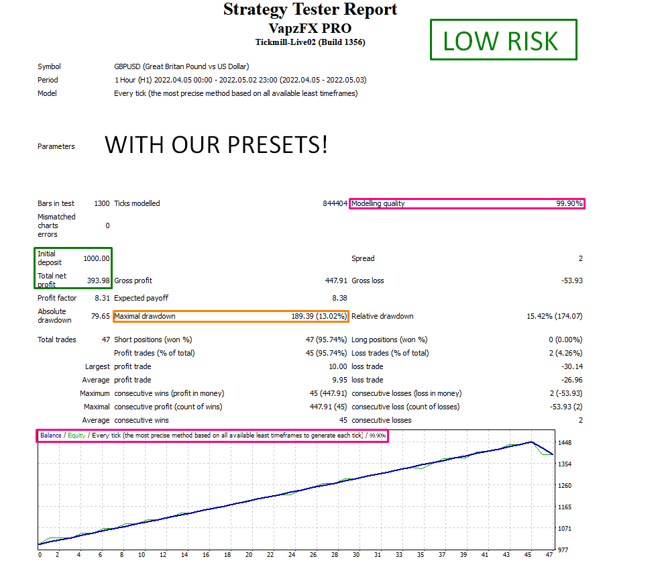
Task: Click the 1354 chart axis label
Action: 565,464
